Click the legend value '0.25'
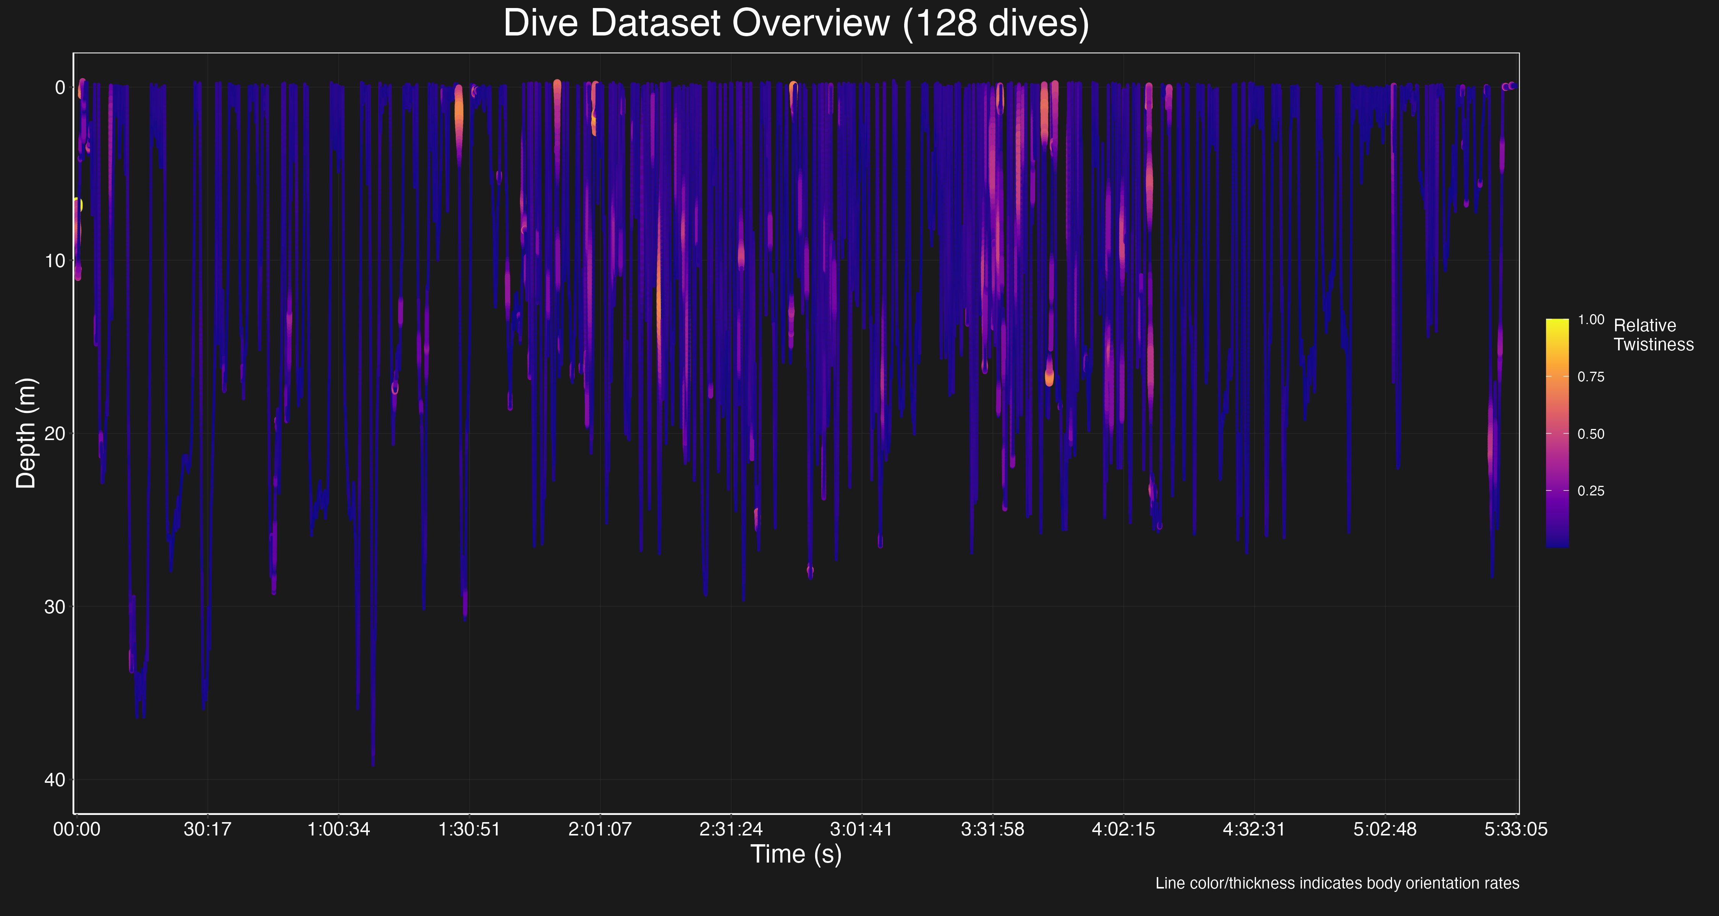1719x916 pixels. (x=1591, y=491)
